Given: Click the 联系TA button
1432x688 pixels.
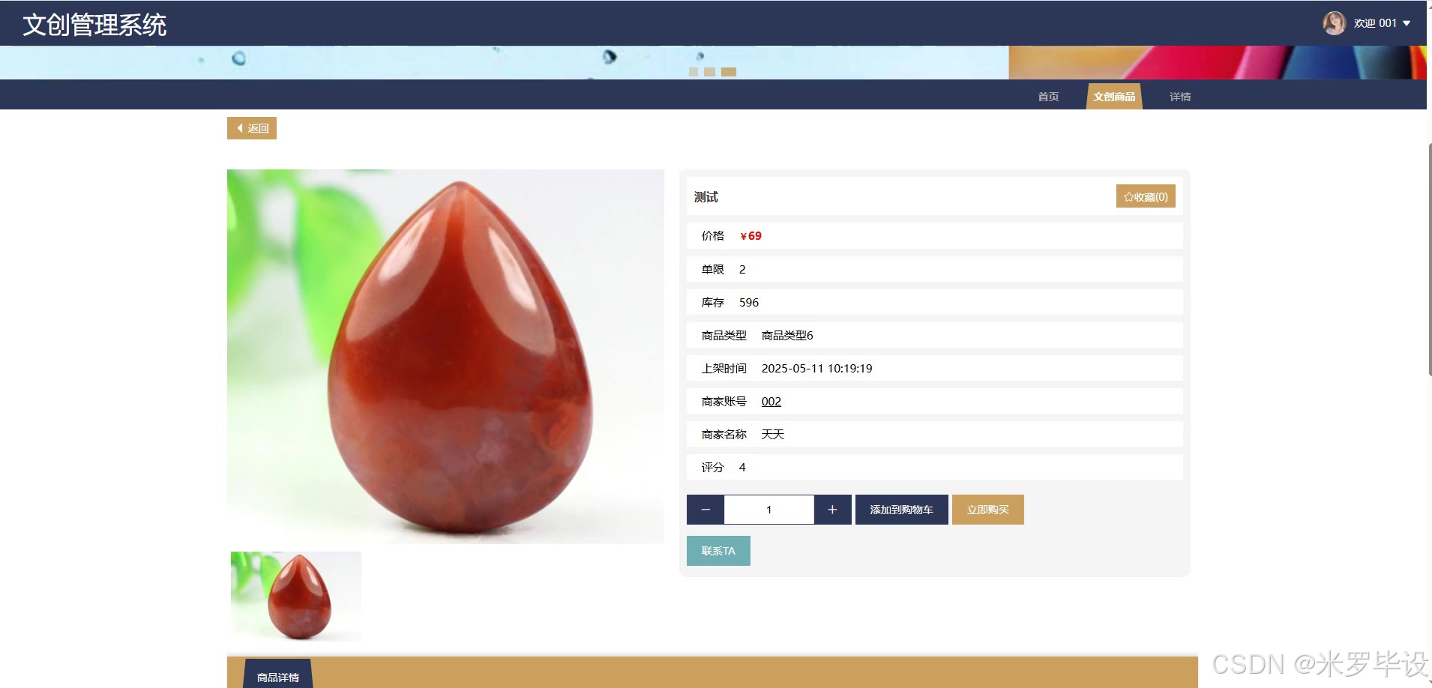Looking at the screenshot, I should 718,551.
